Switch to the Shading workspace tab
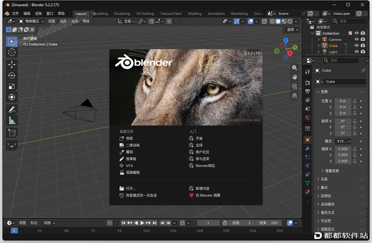 pyautogui.click(x=195, y=14)
